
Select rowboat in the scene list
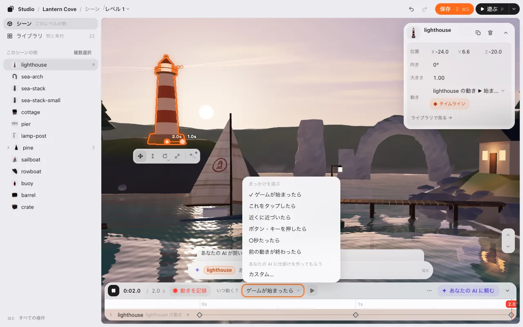[x=51, y=171]
